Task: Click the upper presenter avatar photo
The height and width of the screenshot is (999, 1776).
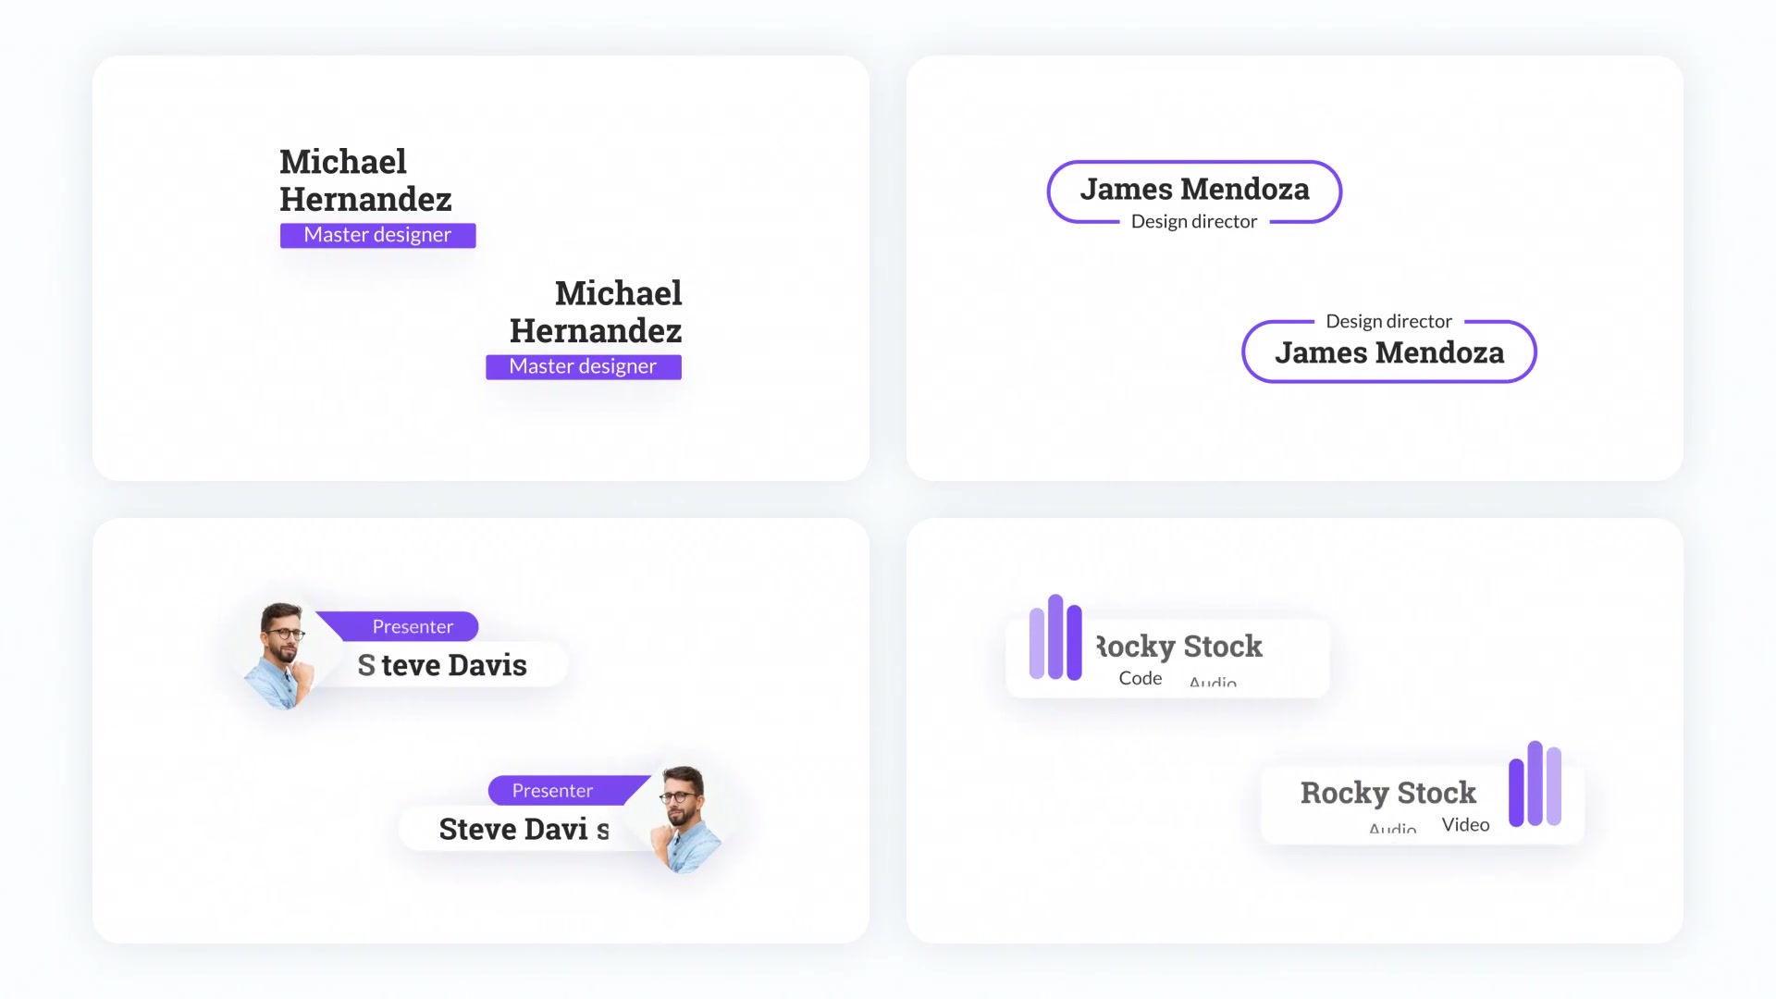Action: 279,656
